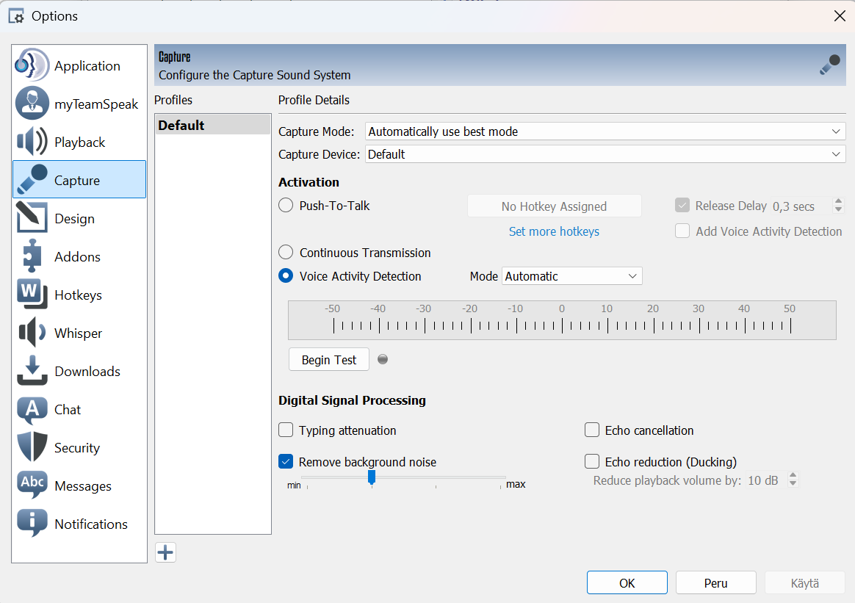Confirm settings with OK

[x=627, y=583]
